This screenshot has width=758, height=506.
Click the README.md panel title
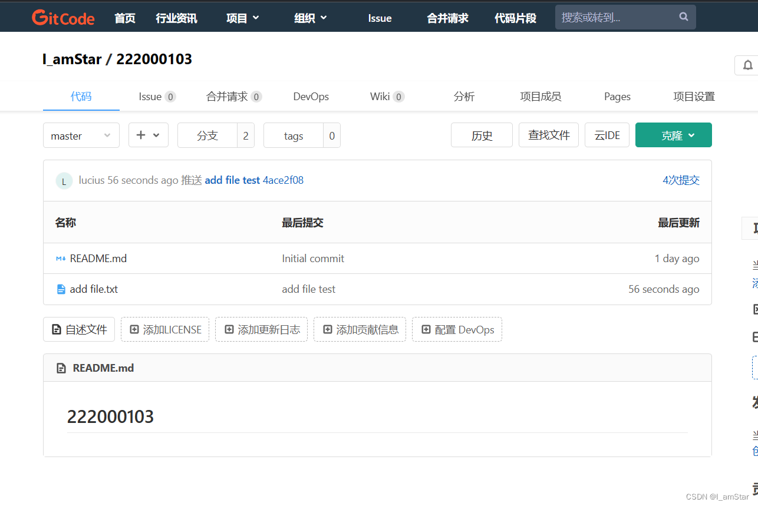103,368
